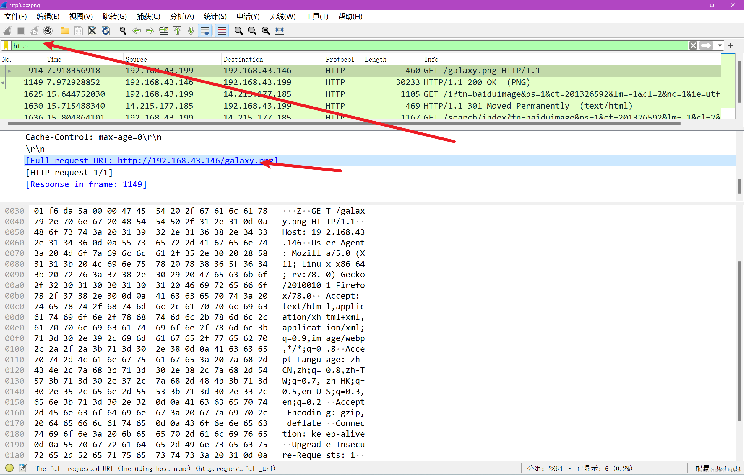The image size is (744, 475).
Task: Close the capture file with X icon
Action: point(92,31)
